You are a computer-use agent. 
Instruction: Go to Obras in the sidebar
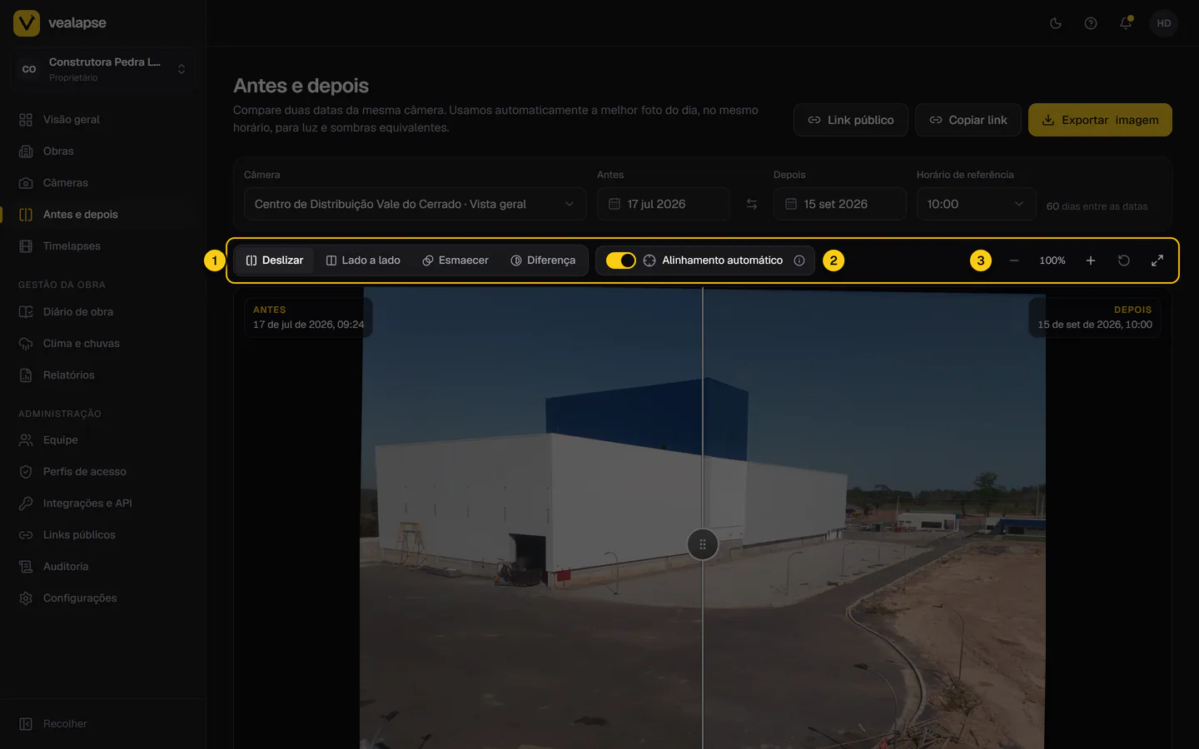coord(103,151)
